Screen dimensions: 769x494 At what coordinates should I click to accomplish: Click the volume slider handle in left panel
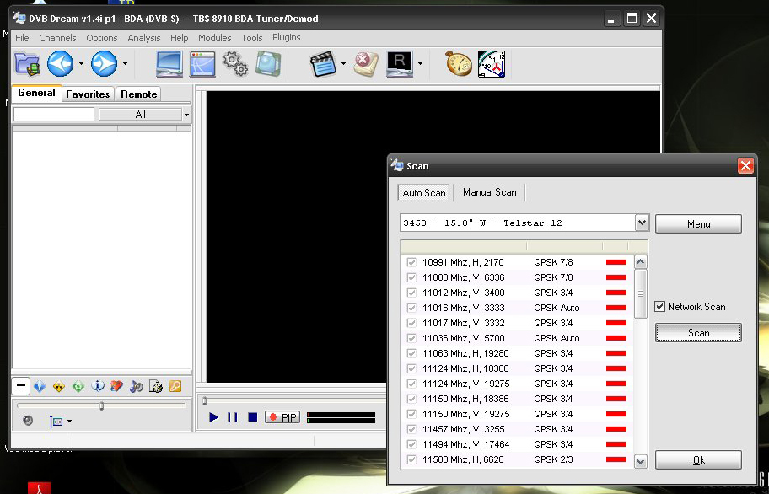(x=101, y=405)
